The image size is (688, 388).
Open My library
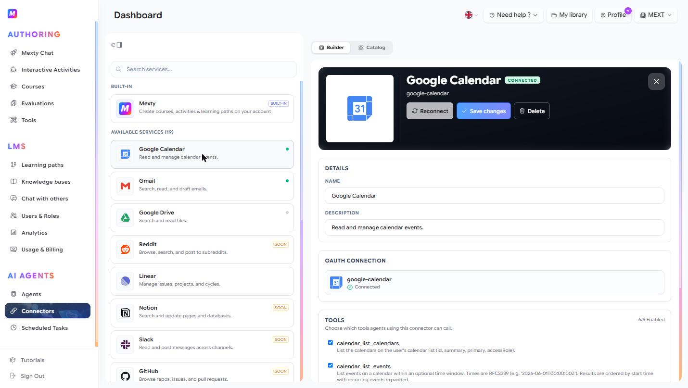click(x=569, y=15)
